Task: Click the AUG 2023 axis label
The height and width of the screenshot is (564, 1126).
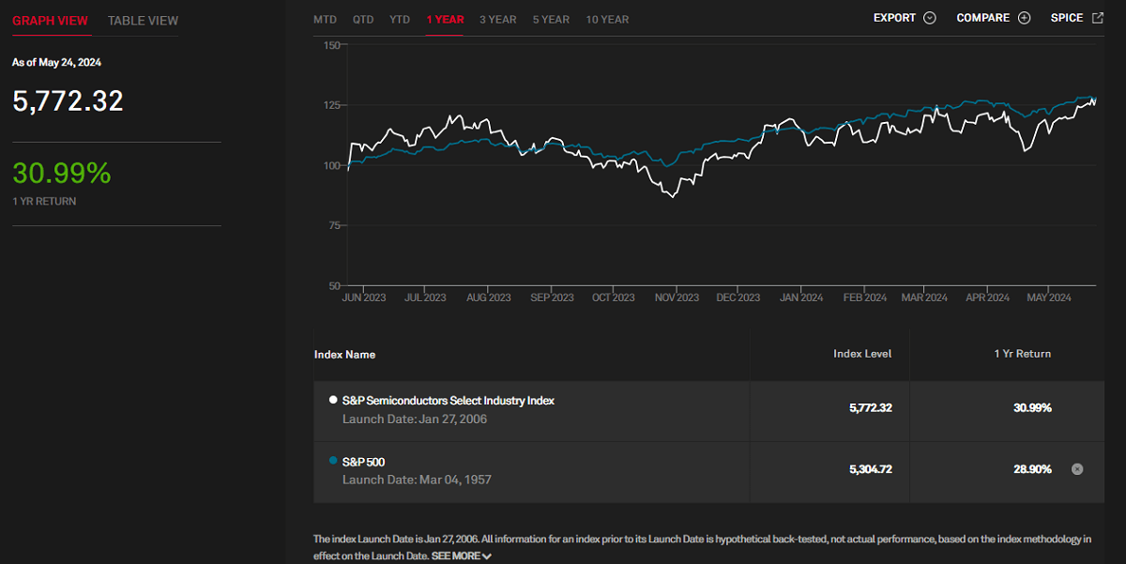Action: (488, 297)
